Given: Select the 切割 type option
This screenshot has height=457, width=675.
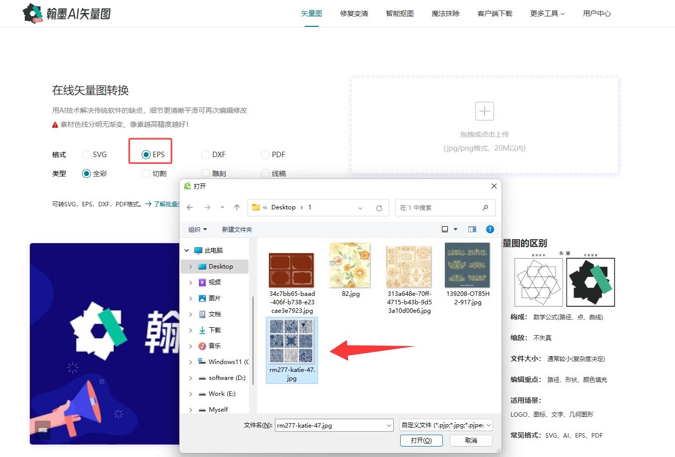Looking at the screenshot, I should (x=145, y=173).
